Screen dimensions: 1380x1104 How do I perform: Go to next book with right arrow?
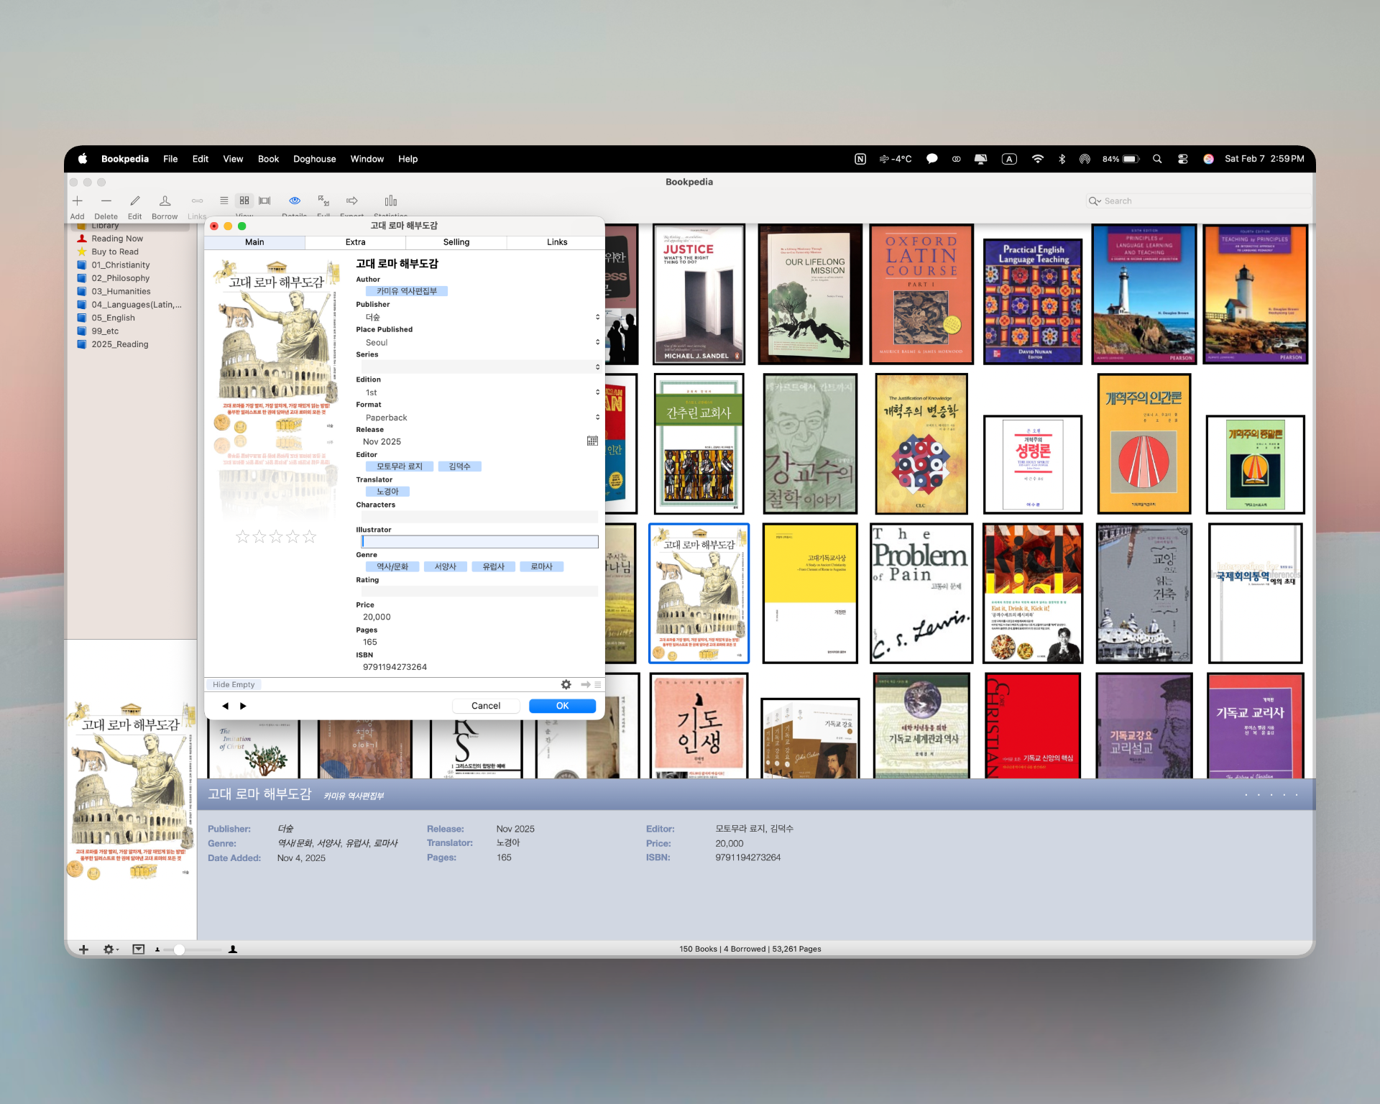[x=243, y=706]
